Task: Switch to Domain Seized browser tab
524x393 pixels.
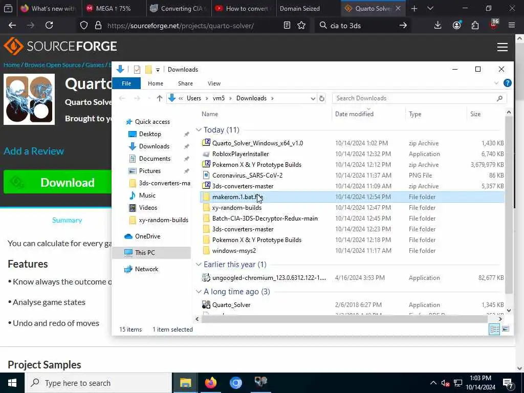Action: coord(309,9)
